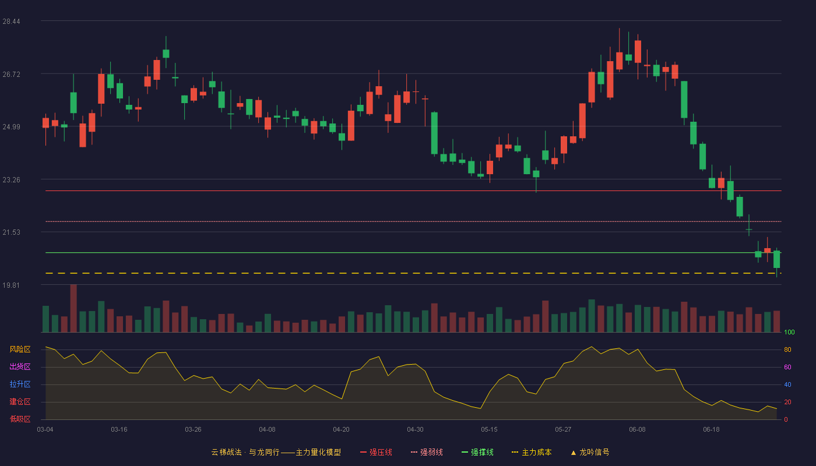The width and height of the screenshot is (816, 466).
Task: Click the yellow dashed 主力成本 legend icon
Action: pos(515,452)
